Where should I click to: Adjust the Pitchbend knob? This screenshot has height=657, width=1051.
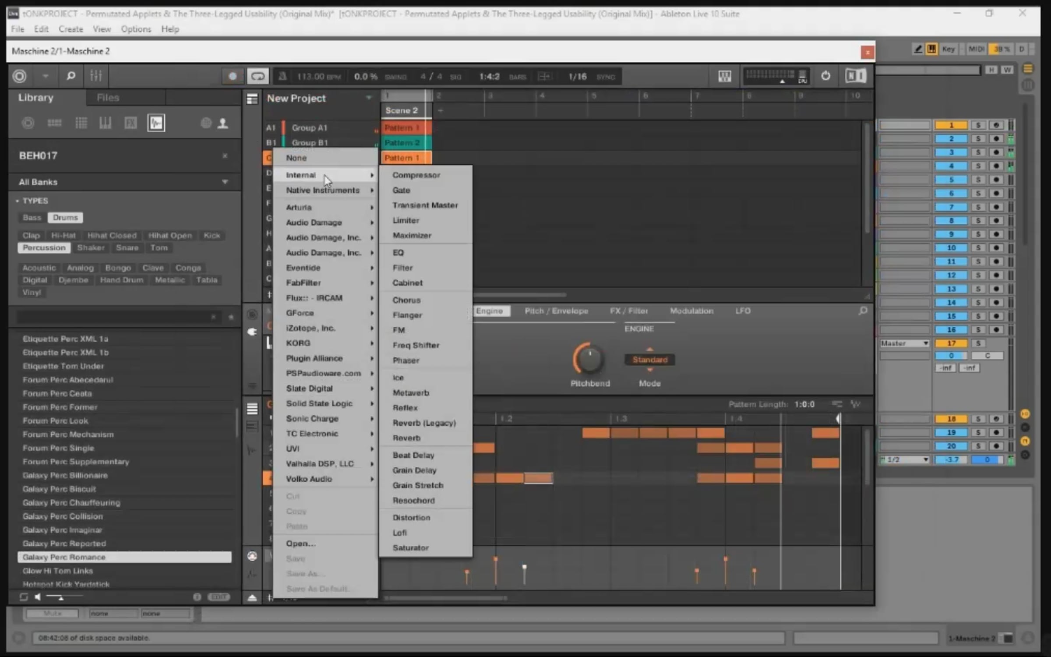click(589, 360)
